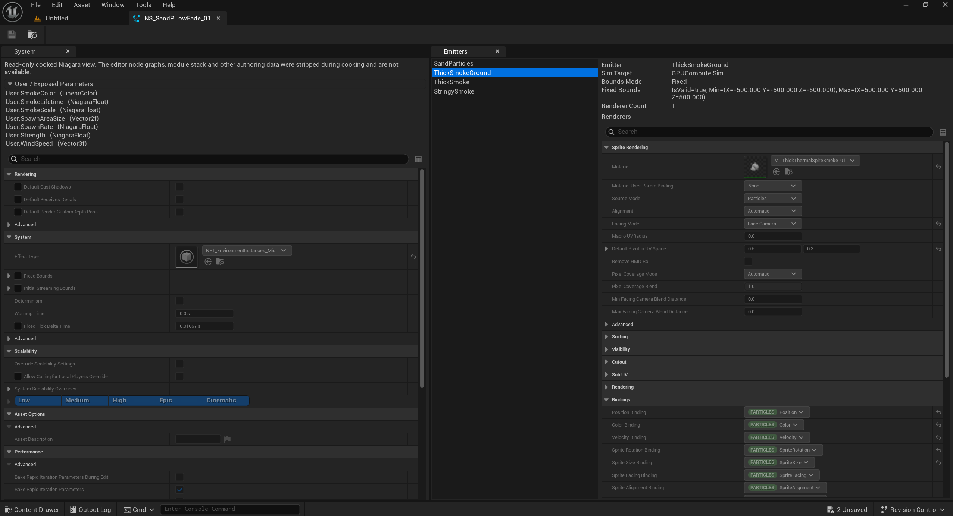This screenshot has width=953, height=516.
Task: Toggle Override Scalability Settings checkbox
Action: tap(179, 364)
